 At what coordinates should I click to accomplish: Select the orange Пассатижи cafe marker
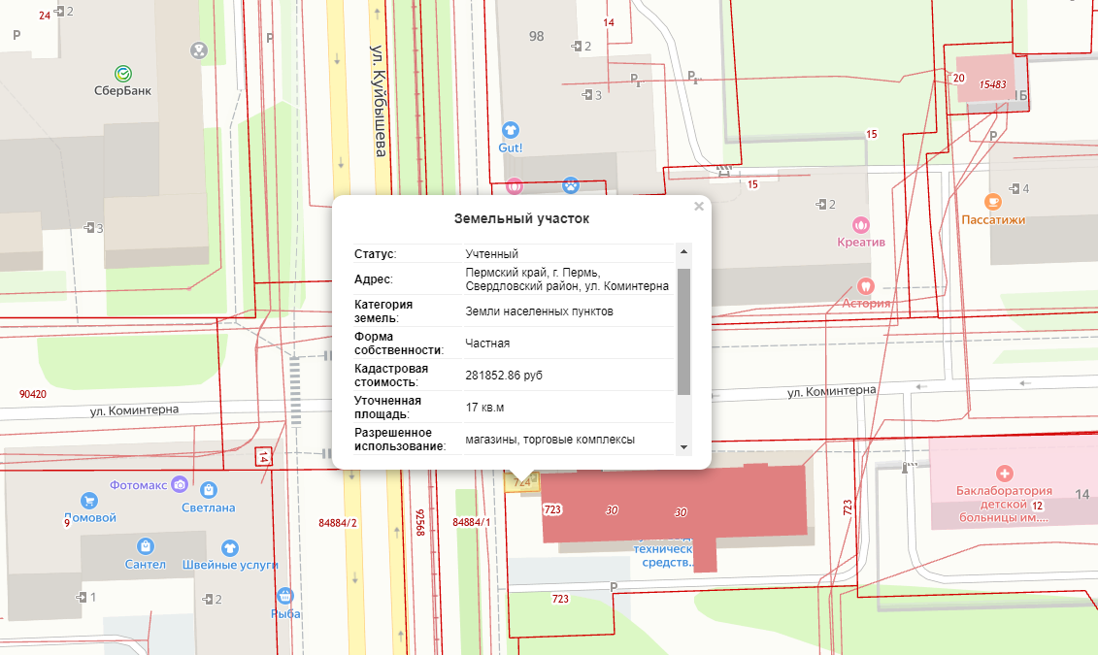pos(992,202)
